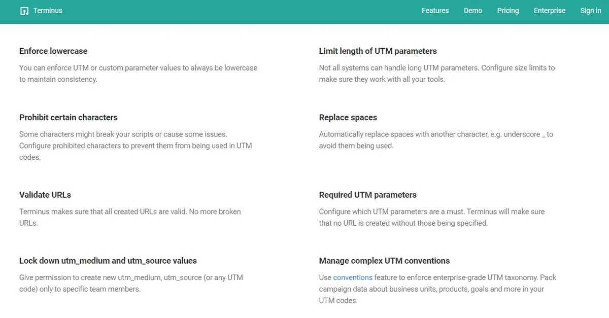The image size is (609, 318).
Task: Follow the blue conventions link
Action: (353, 277)
